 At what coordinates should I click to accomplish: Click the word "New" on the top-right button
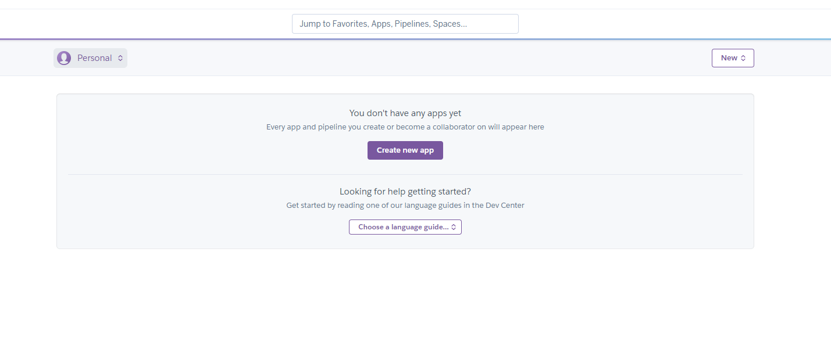click(x=729, y=58)
